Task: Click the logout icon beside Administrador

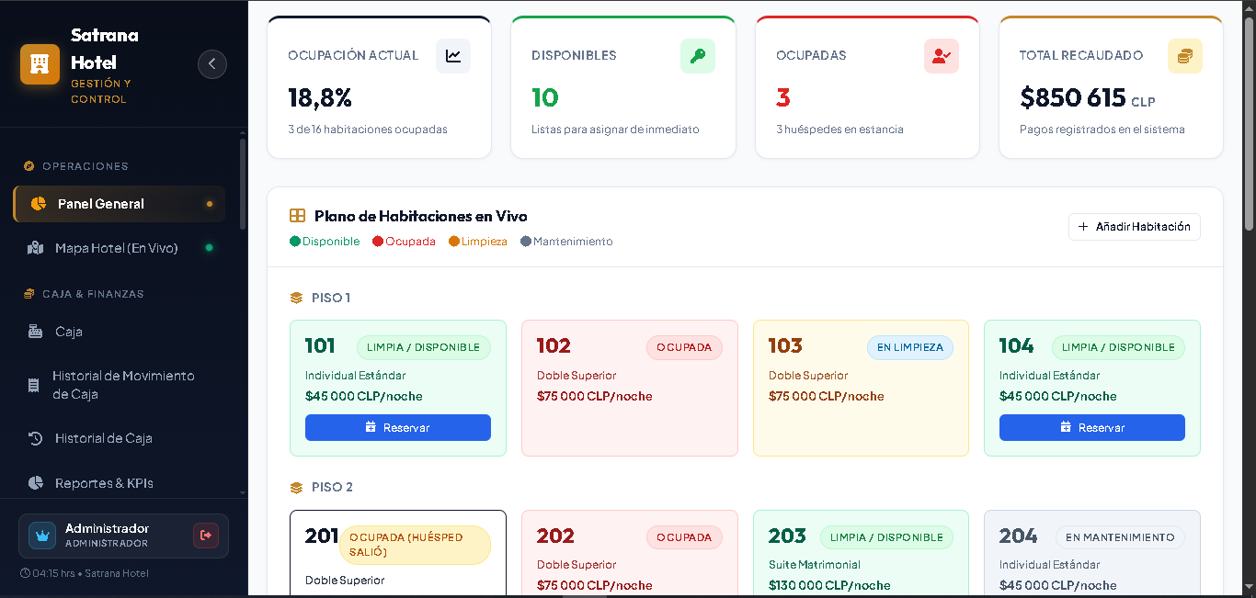Action: pos(206,536)
